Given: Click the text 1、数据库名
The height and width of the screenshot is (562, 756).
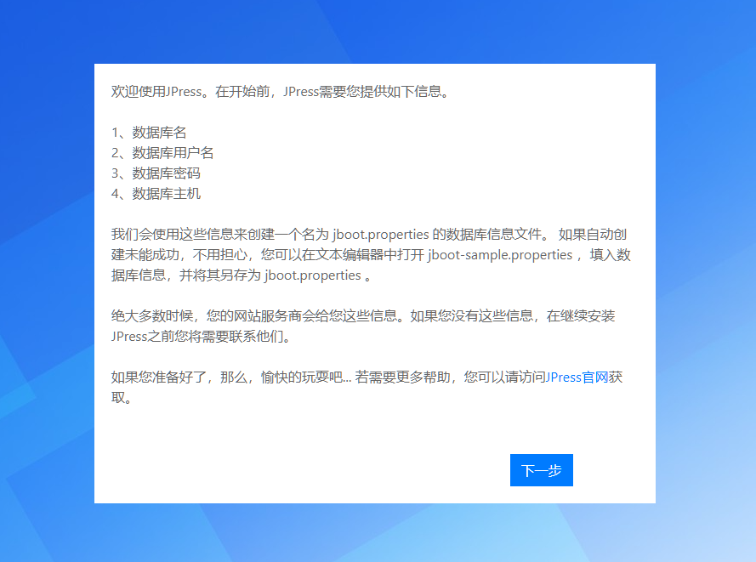Looking at the screenshot, I should (149, 132).
